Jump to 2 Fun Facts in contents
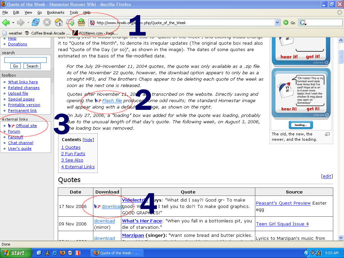This screenshot has height=258, width=344. tap(73, 154)
